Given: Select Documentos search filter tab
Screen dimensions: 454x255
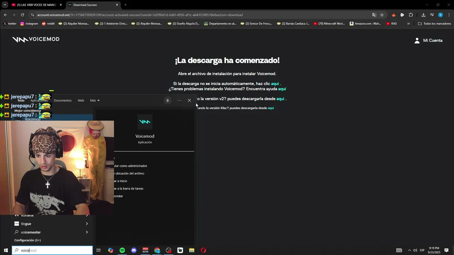Looking at the screenshot, I should pyautogui.click(x=63, y=101).
